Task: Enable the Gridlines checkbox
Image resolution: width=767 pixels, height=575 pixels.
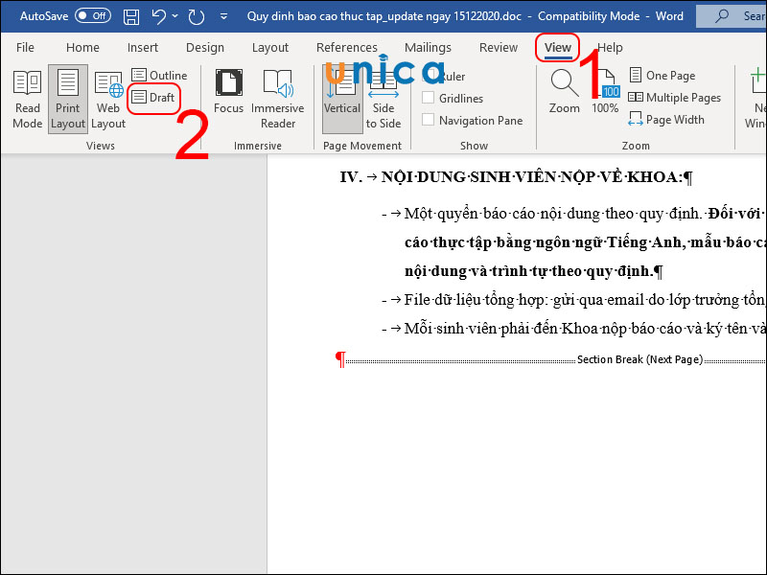Action: [x=430, y=98]
